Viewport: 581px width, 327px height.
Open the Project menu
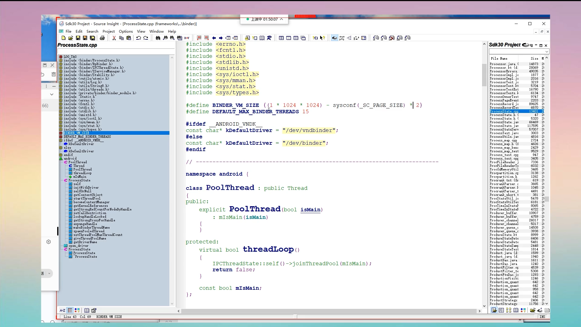(x=108, y=31)
